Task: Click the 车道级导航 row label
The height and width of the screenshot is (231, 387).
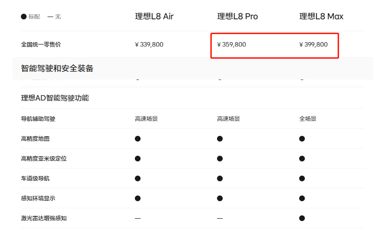Action: pos(35,178)
